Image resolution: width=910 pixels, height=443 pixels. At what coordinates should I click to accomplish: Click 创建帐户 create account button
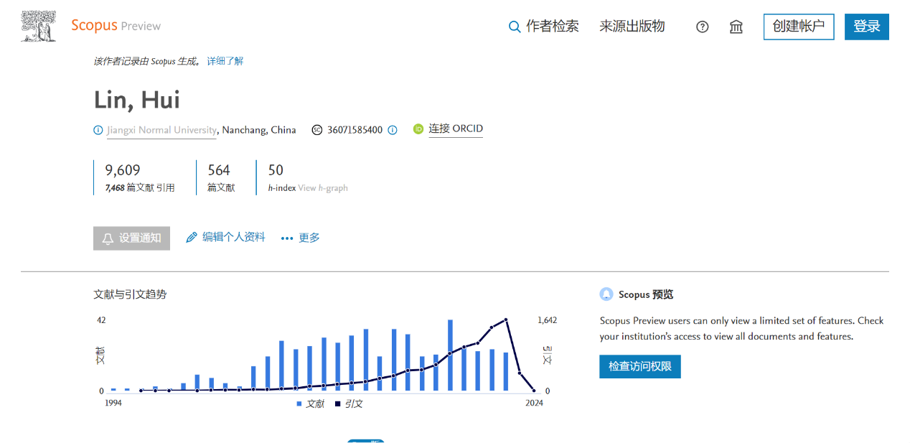point(799,27)
